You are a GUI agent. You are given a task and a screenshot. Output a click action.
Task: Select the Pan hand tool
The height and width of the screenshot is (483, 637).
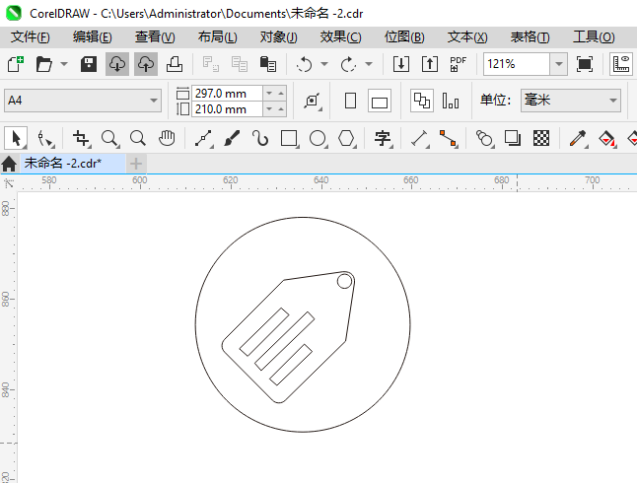click(167, 139)
